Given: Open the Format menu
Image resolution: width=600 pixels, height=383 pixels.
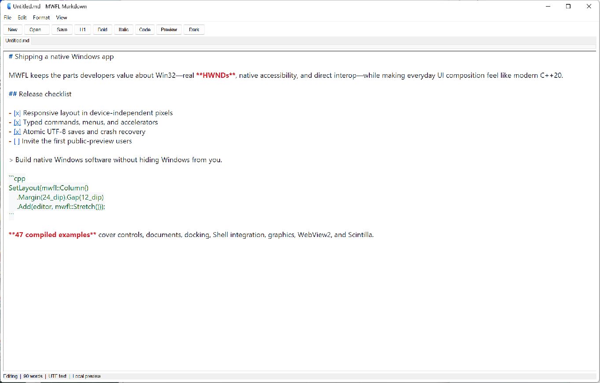Looking at the screenshot, I should pyautogui.click(x=41, y=18).
